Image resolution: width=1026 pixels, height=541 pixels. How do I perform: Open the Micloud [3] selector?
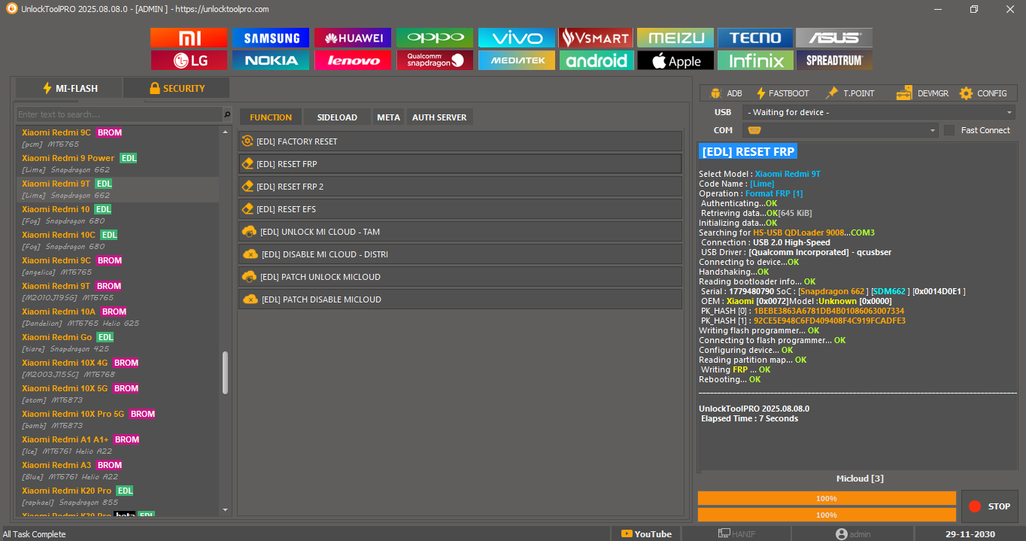[x=860, y=478]
